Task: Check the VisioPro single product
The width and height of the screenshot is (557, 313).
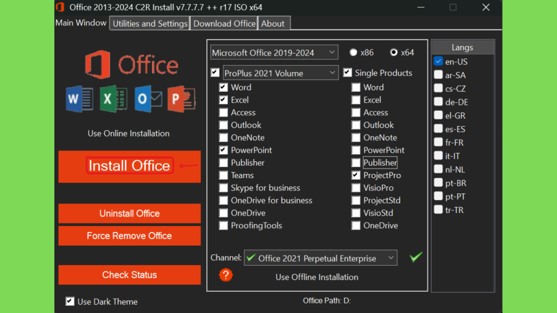Action: tap(356, 187)
